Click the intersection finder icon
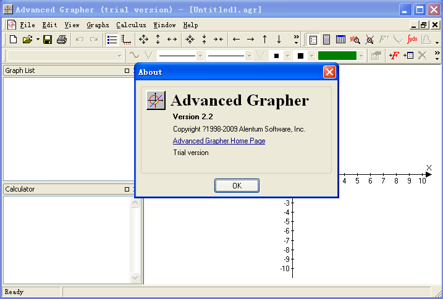The width and height of the screenshot is (443, 299). pyautogui.click(x=369, y=40)
